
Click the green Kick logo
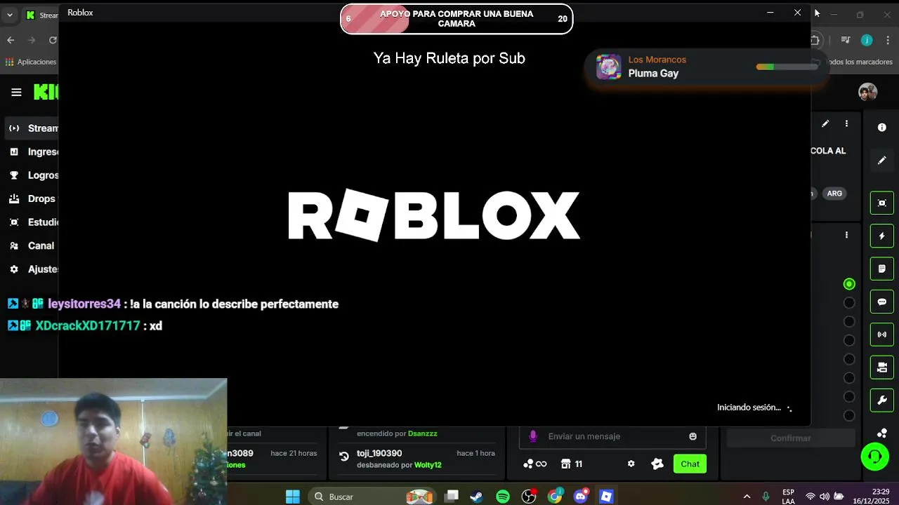coord(46,92)
